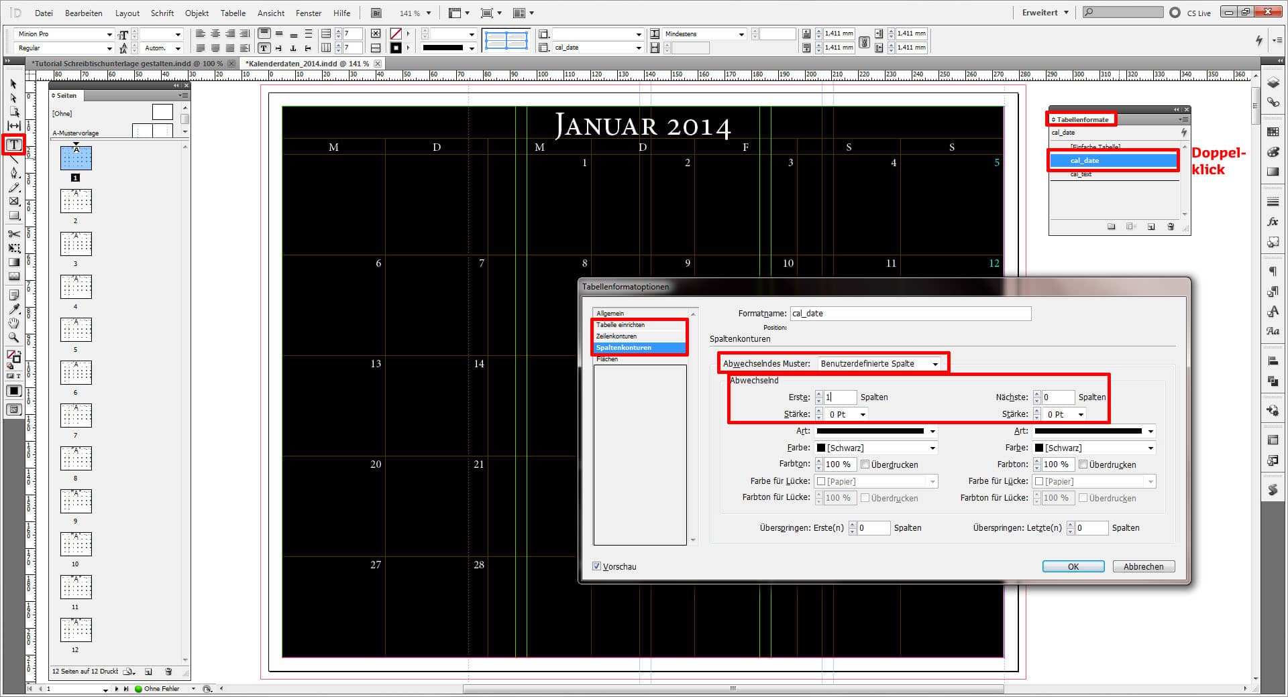Viewport: 1288px width, 697px height.
Task: Switch to Tutorial Schreibtischunterlage document tab
Action: 127,64
